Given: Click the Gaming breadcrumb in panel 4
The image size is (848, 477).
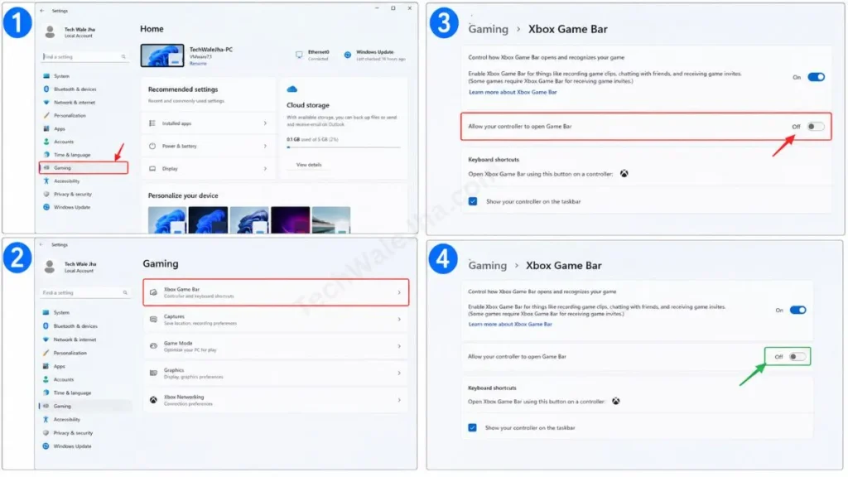Looking at the screenshot, I should pyautogui.click(x=487, y=266).
